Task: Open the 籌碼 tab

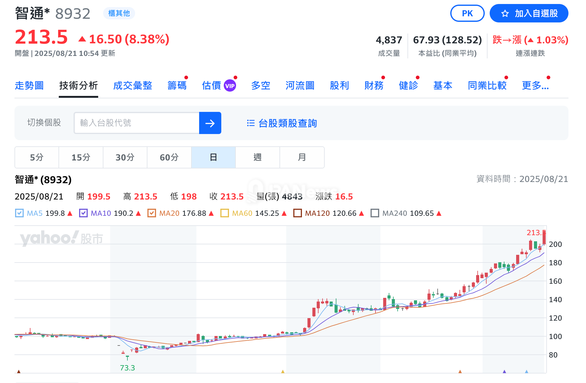Action: coord(177,85)
